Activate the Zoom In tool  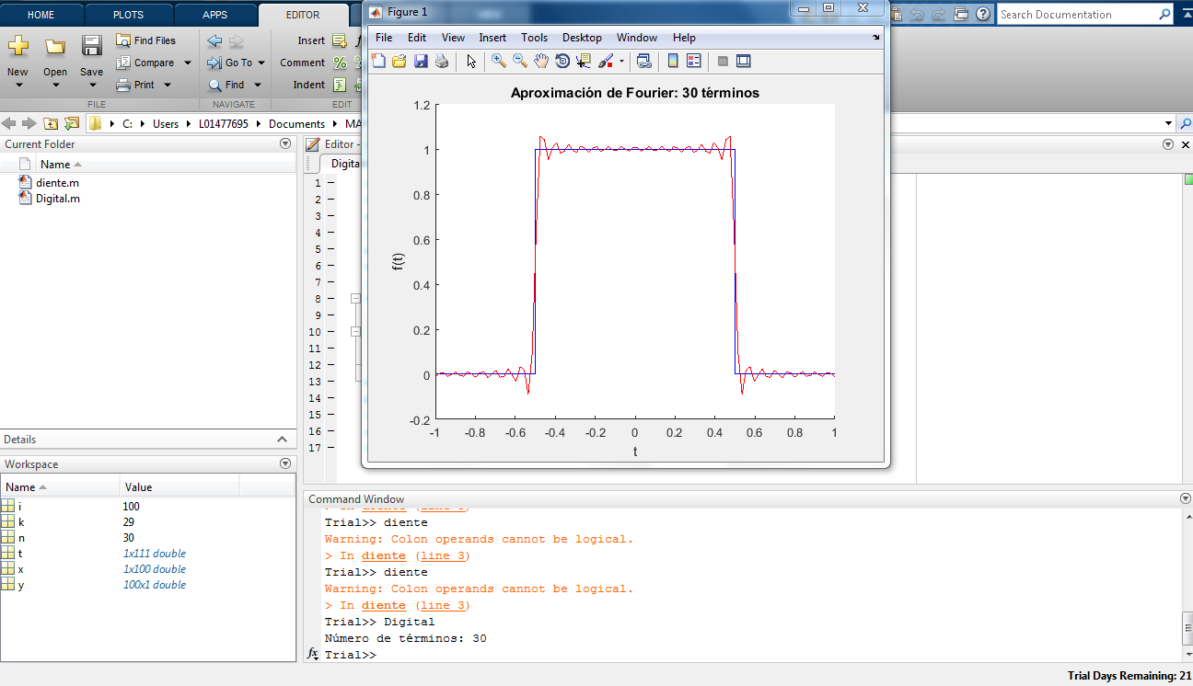(499, 61)
